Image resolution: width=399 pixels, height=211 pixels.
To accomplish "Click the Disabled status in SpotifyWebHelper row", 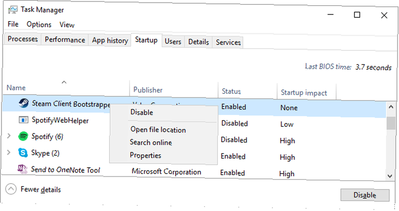I will [234, 123].
